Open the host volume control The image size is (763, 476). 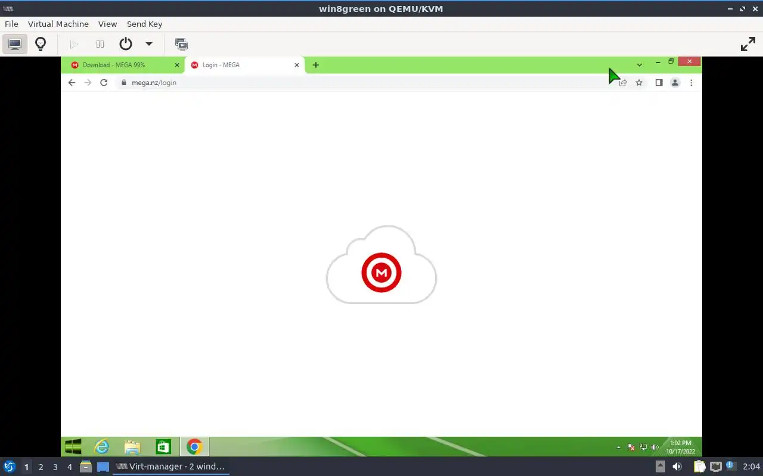click(x=677, y=466)
